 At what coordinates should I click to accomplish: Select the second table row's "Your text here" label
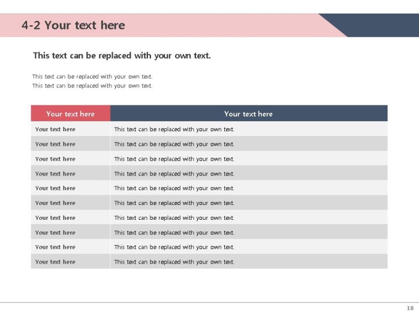[55, 144]
